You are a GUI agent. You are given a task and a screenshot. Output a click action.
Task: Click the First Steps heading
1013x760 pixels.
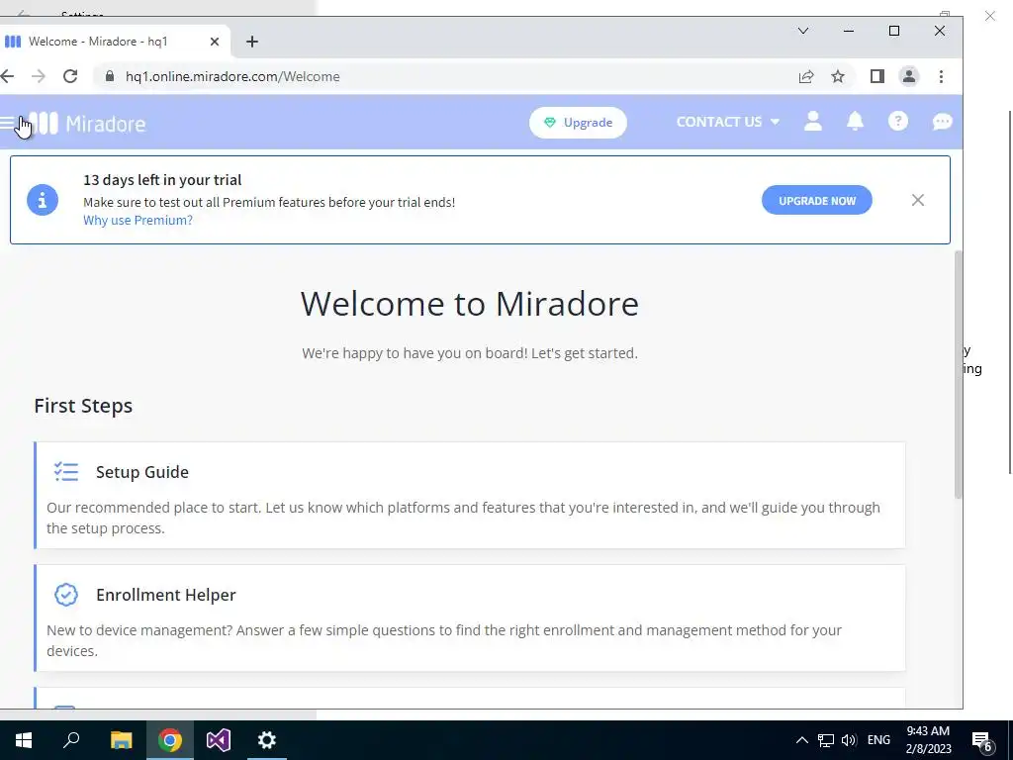point(83,406)
